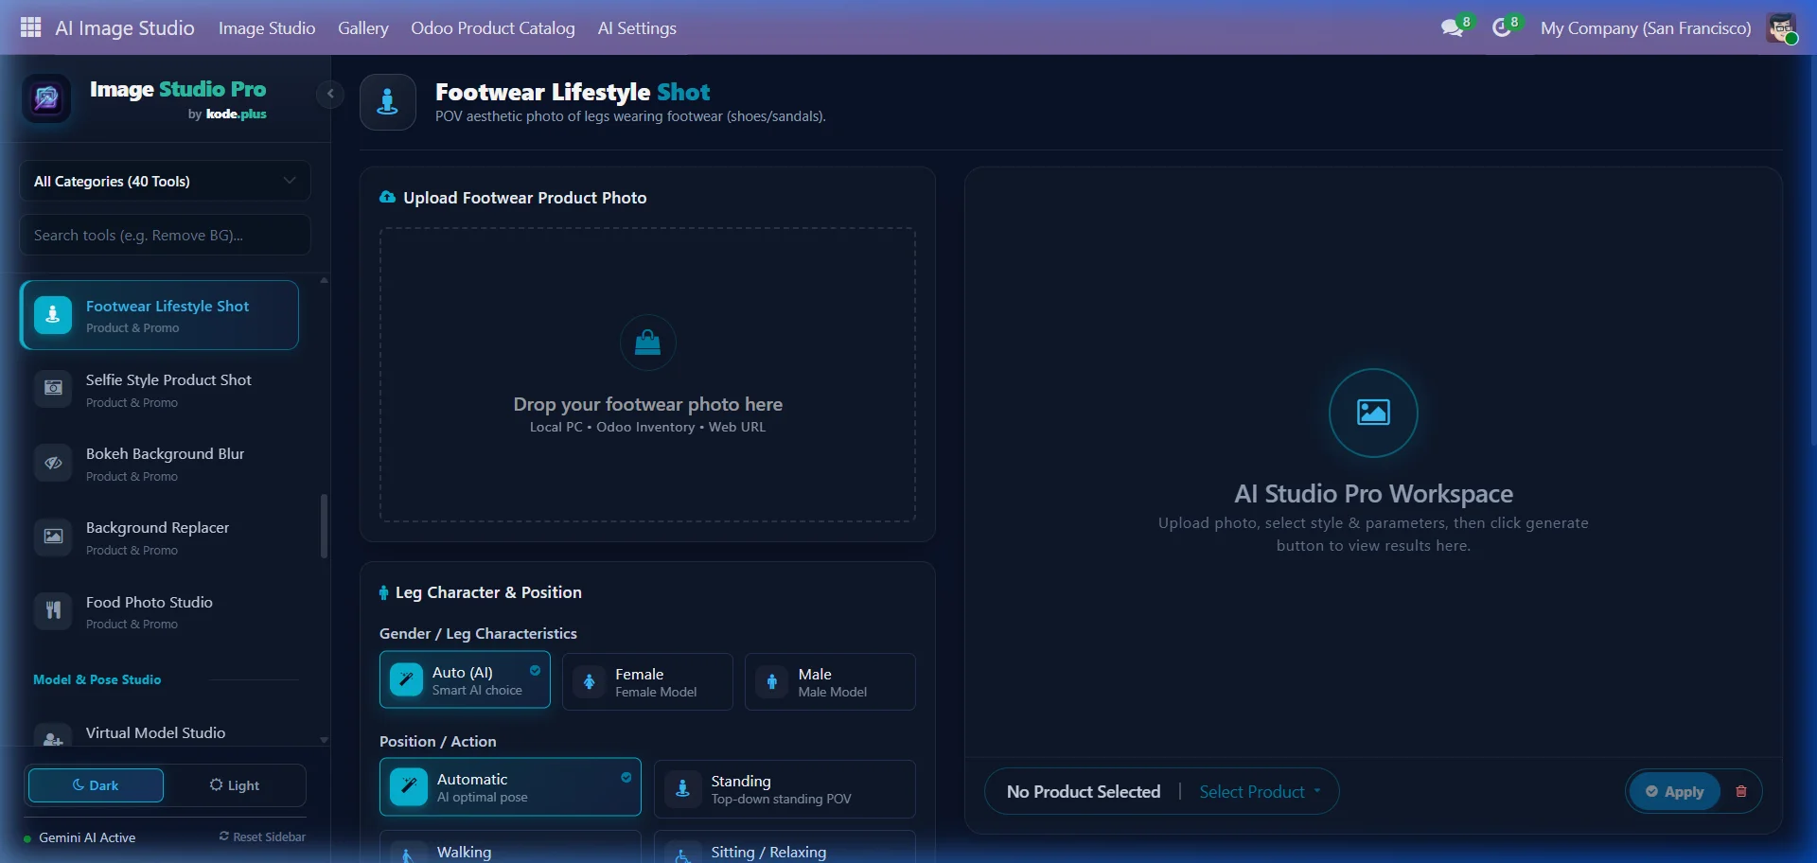The height and width of the screenshot is (863, 1817).
Task: Click the Apply button
Action: point(1674,792)
